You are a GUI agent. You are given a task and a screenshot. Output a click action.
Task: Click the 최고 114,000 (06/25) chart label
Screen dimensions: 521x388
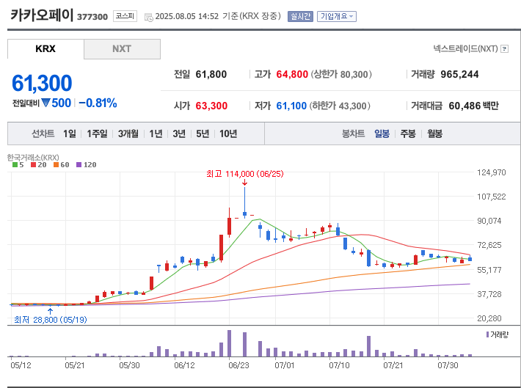click(245, 174)
